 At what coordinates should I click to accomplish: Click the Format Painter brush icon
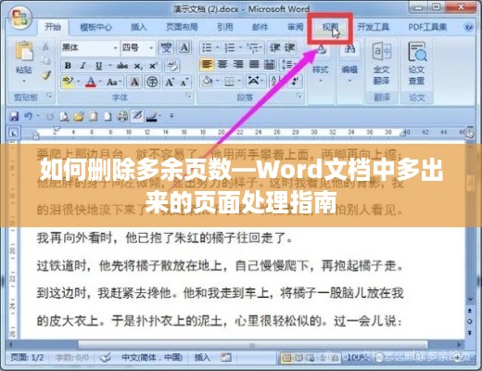click(x=45, y=74)
